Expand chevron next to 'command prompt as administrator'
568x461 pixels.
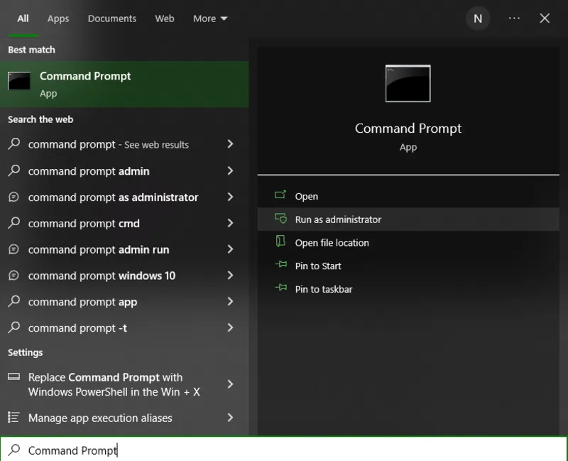tap(230, 197)
